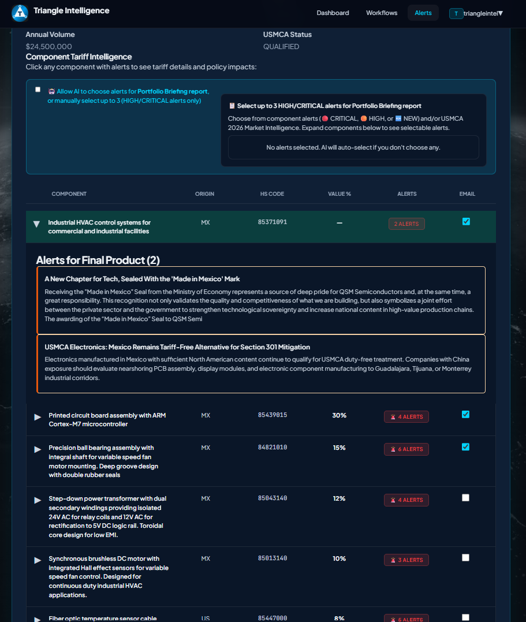Click the 6 ALERTS badge for ball bearing
526x622 pixels.
point(406,449)
